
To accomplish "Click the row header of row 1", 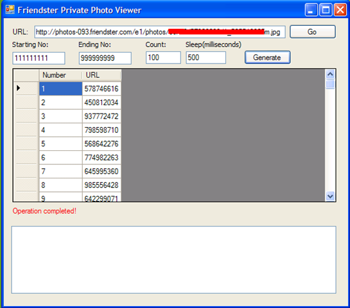I will (26, 89).
